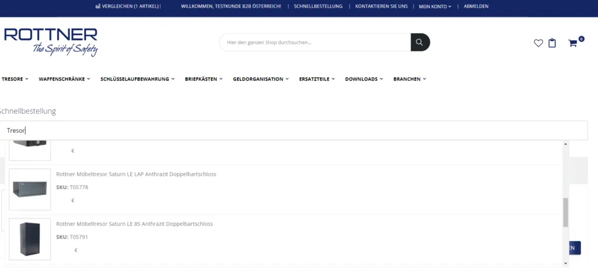Click SKU T05791 text

click(x=72, y=237)
